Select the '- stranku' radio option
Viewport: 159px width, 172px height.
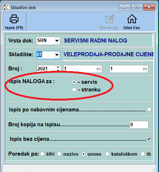click(x=74, y=90)
